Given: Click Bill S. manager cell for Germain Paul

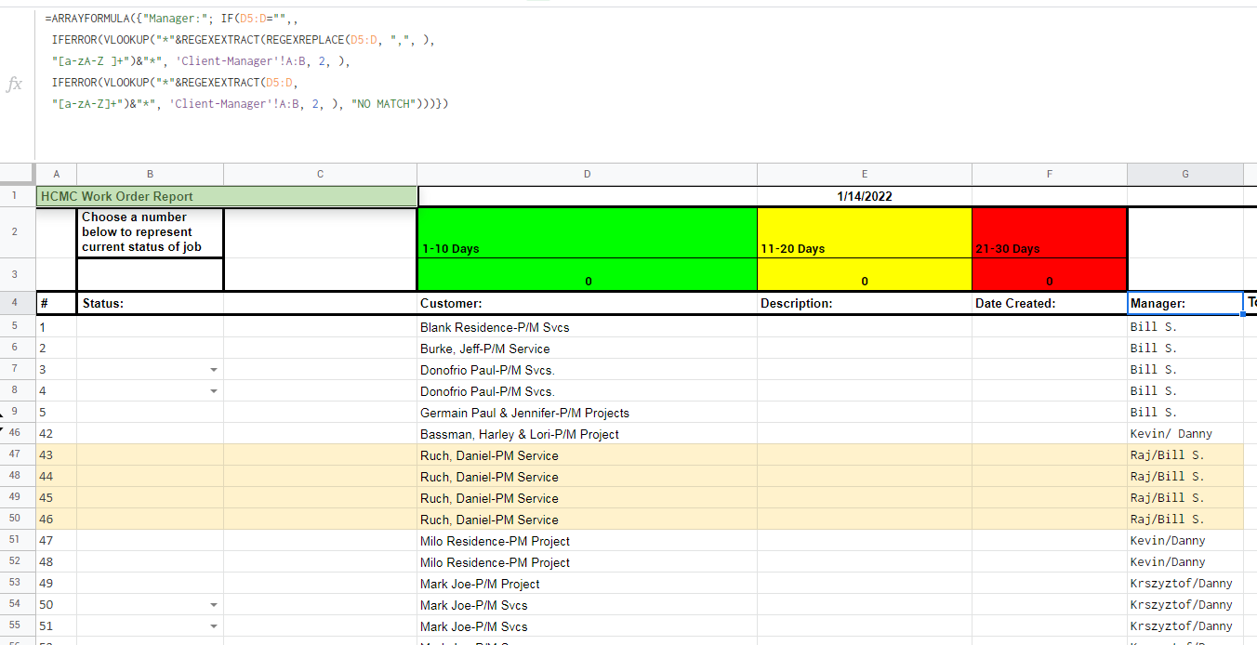Looking at the screenshot, I should 1185,413.
